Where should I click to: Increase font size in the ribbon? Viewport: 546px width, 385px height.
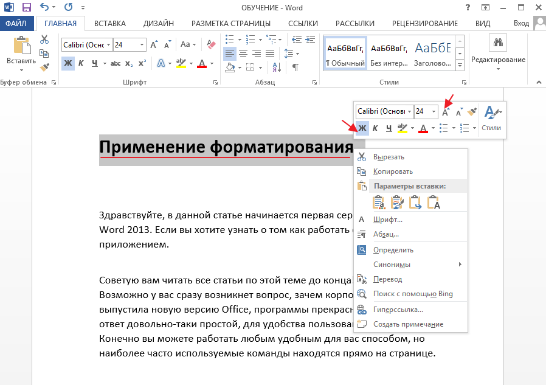click(x=154, y=44)
